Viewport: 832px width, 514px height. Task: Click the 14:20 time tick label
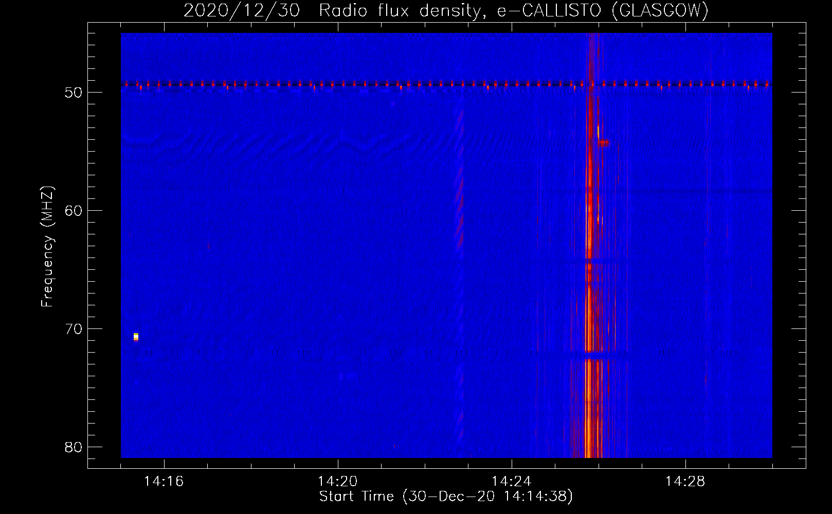tap(337, 482)
